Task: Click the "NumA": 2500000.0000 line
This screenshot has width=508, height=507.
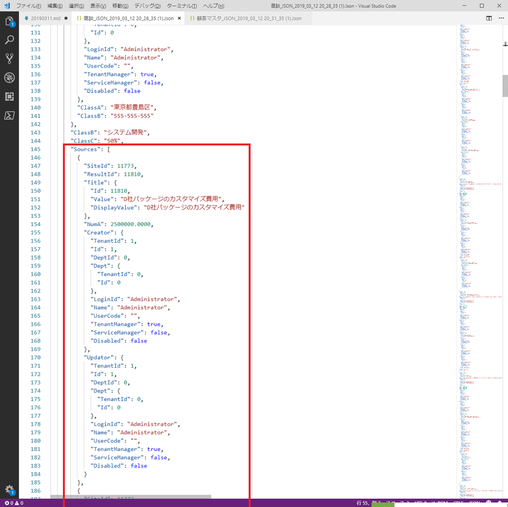Action: (119, 224)
